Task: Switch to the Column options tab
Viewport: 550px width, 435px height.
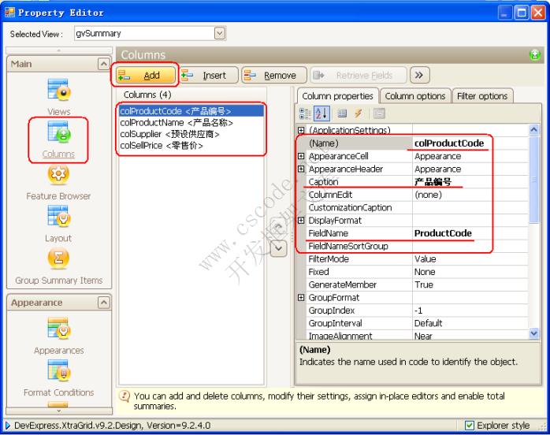Action: pos(414,96)
